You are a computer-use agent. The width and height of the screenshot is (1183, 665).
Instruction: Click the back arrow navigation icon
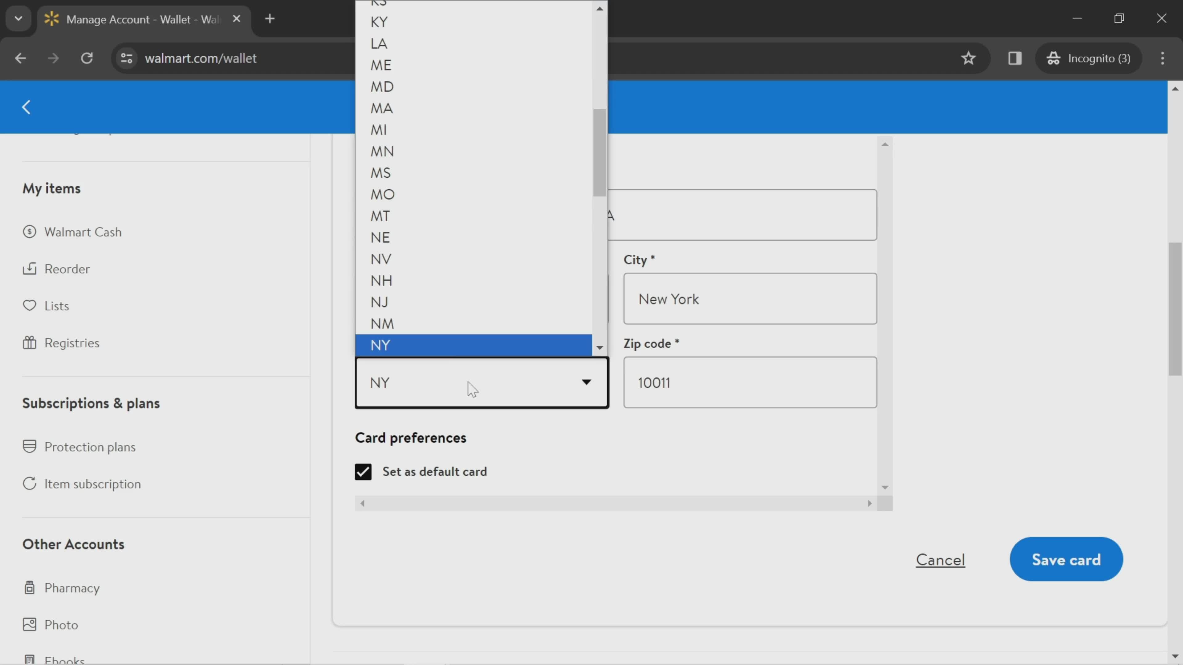[26, 106]
